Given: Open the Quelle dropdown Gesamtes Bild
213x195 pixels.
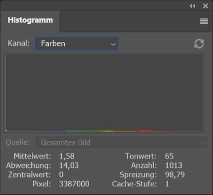Looking at the screenshot, I should [x=121, y=143].
